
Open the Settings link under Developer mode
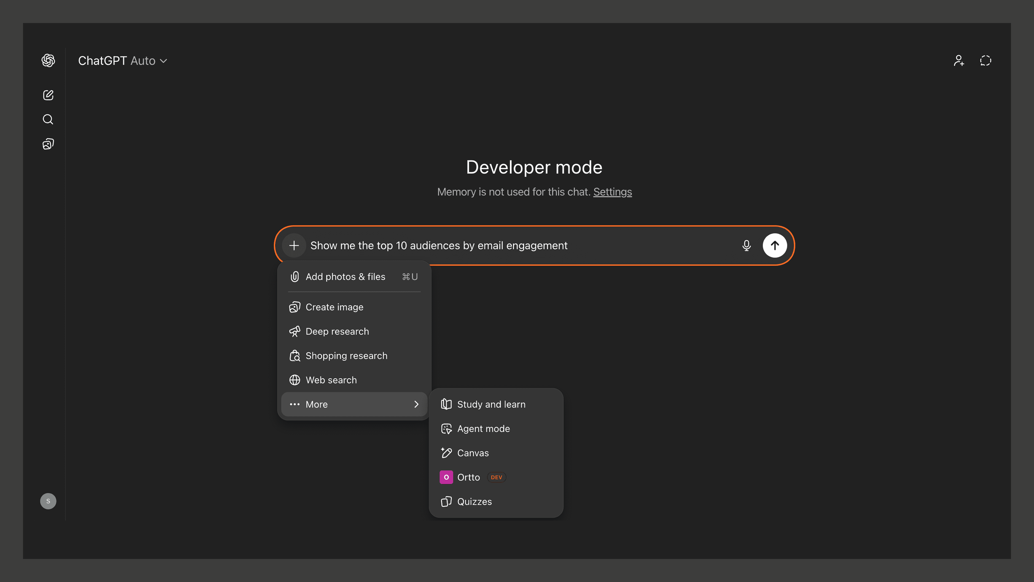(612, 192)
